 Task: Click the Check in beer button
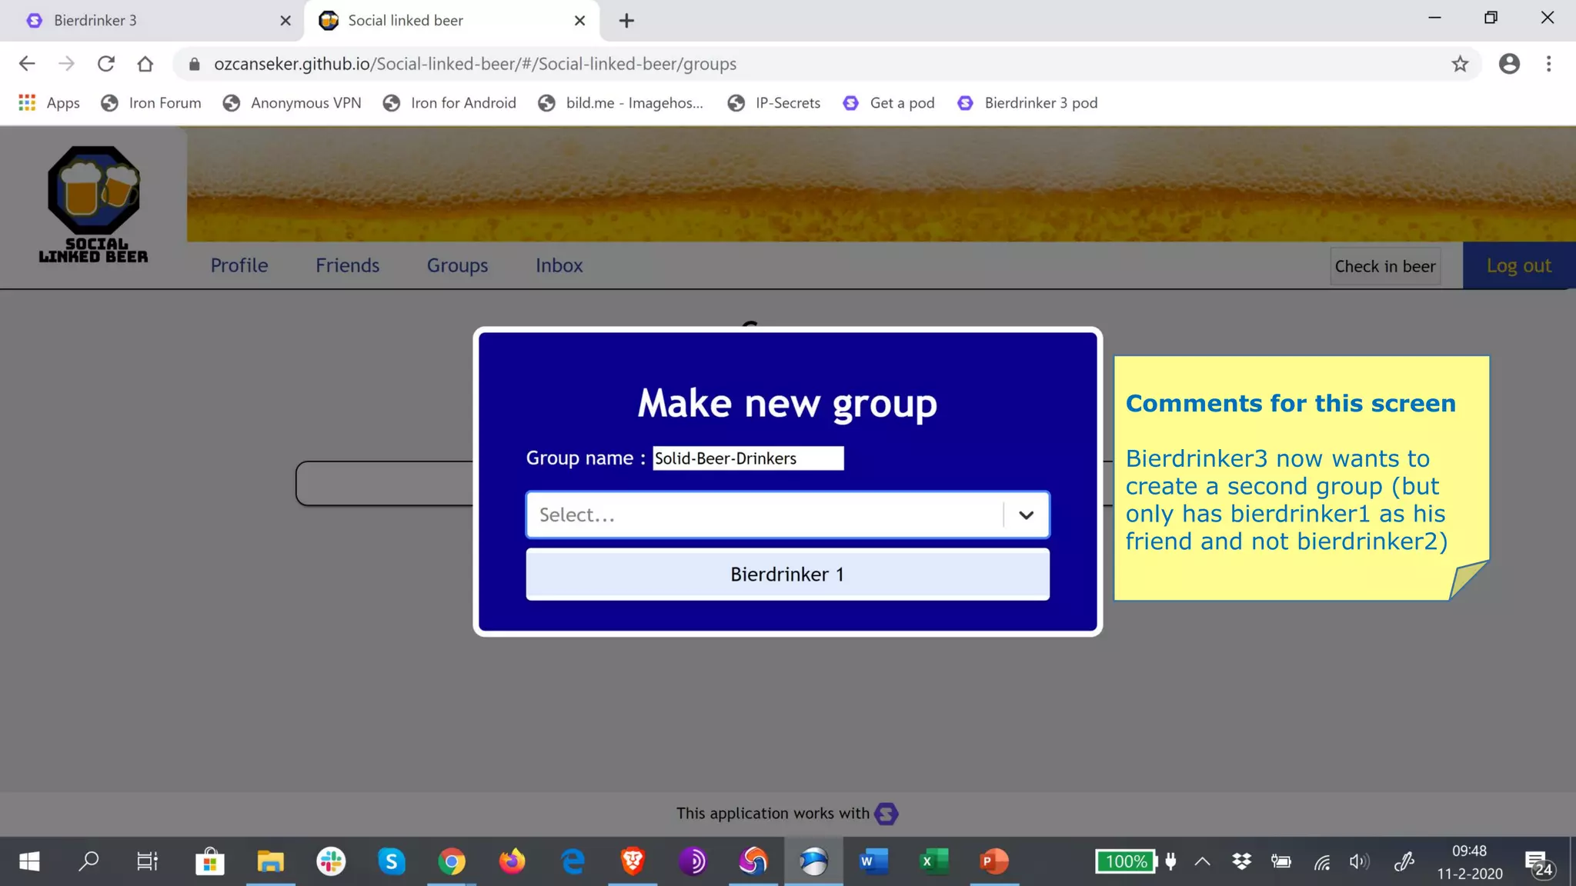point(1385,266)
